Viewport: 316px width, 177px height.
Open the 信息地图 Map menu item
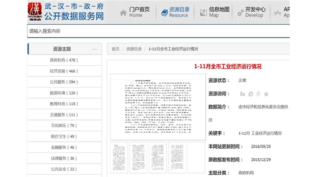[219, 12]
